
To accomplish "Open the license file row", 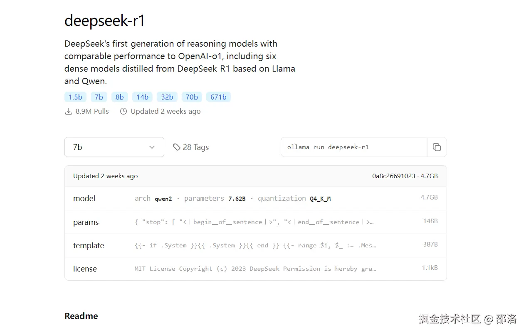I will [255, 269].
